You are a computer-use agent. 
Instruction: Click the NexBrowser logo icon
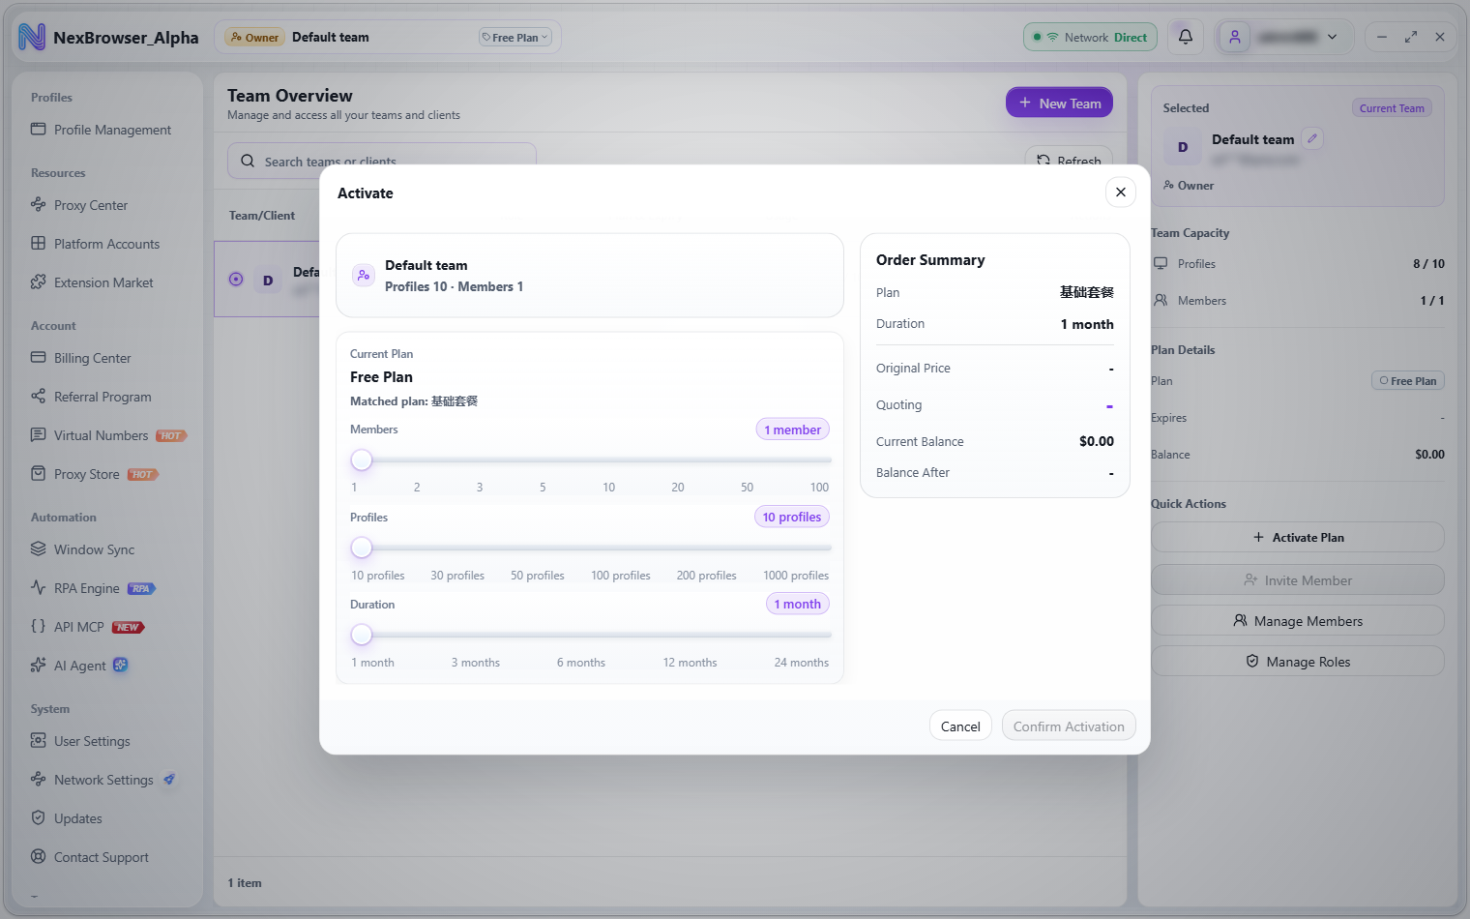pos(32,37)
